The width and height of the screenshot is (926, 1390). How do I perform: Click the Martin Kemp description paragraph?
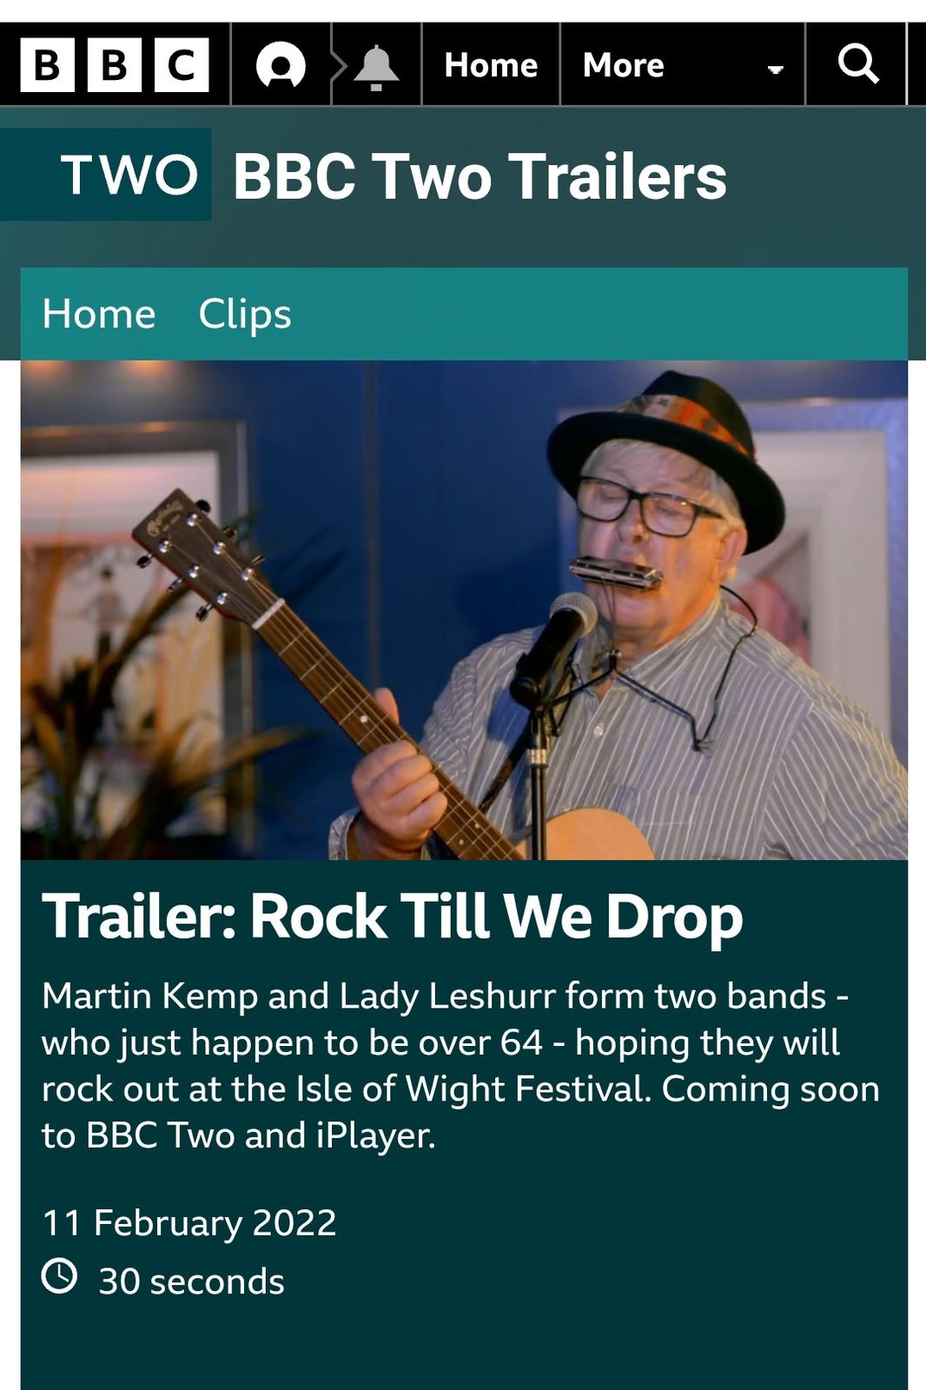[460, 1066]
